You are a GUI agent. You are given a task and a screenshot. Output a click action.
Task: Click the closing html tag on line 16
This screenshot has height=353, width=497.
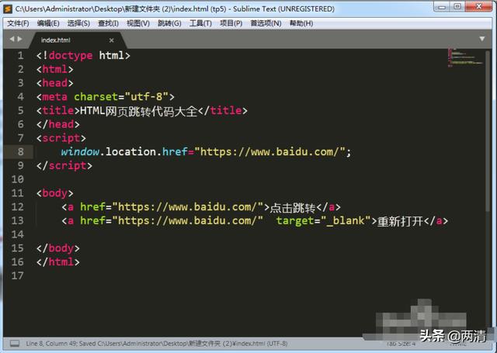58,261
